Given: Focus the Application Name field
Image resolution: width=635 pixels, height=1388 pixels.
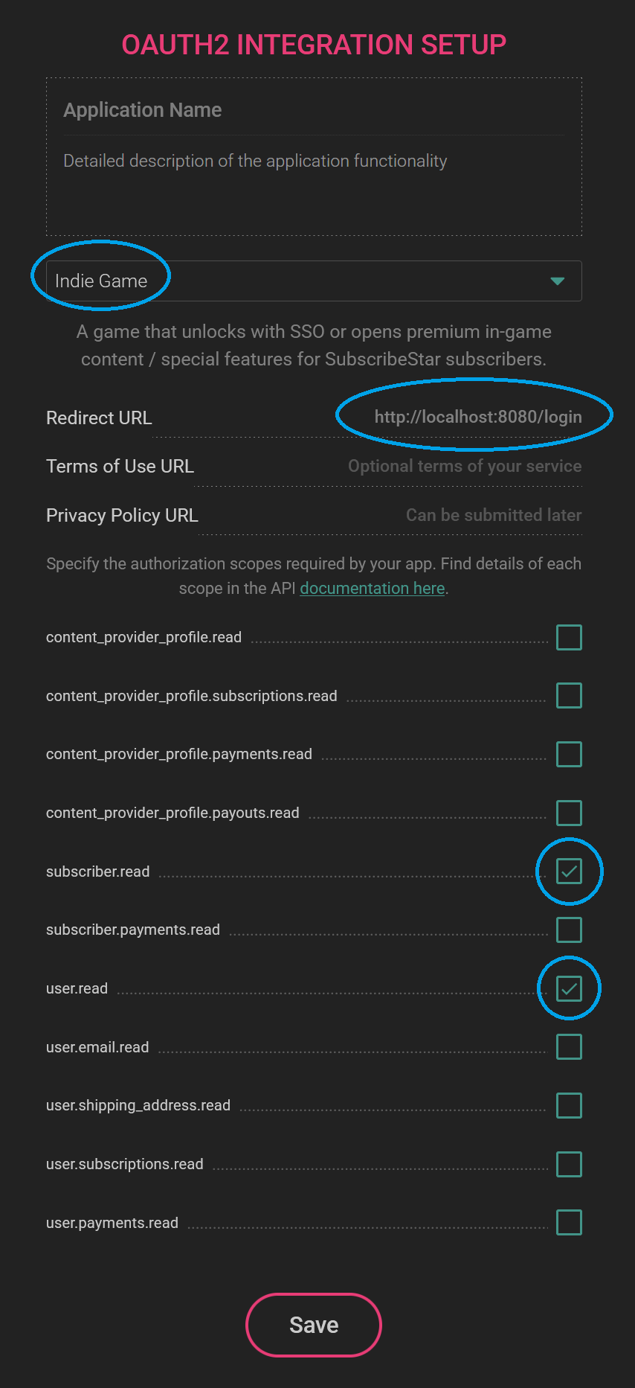Looking at the screenshot, I should click(x=314, y=110).
